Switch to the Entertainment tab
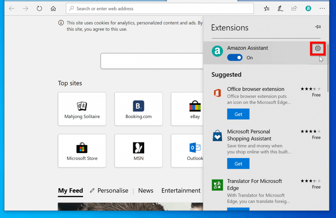 [x=181, y=191]
